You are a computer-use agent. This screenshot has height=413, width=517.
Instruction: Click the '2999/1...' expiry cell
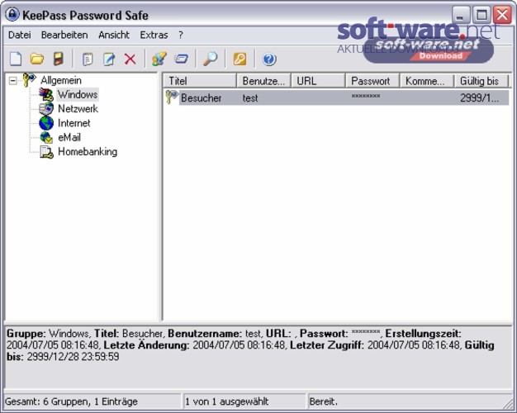click(x=479, y=97)
